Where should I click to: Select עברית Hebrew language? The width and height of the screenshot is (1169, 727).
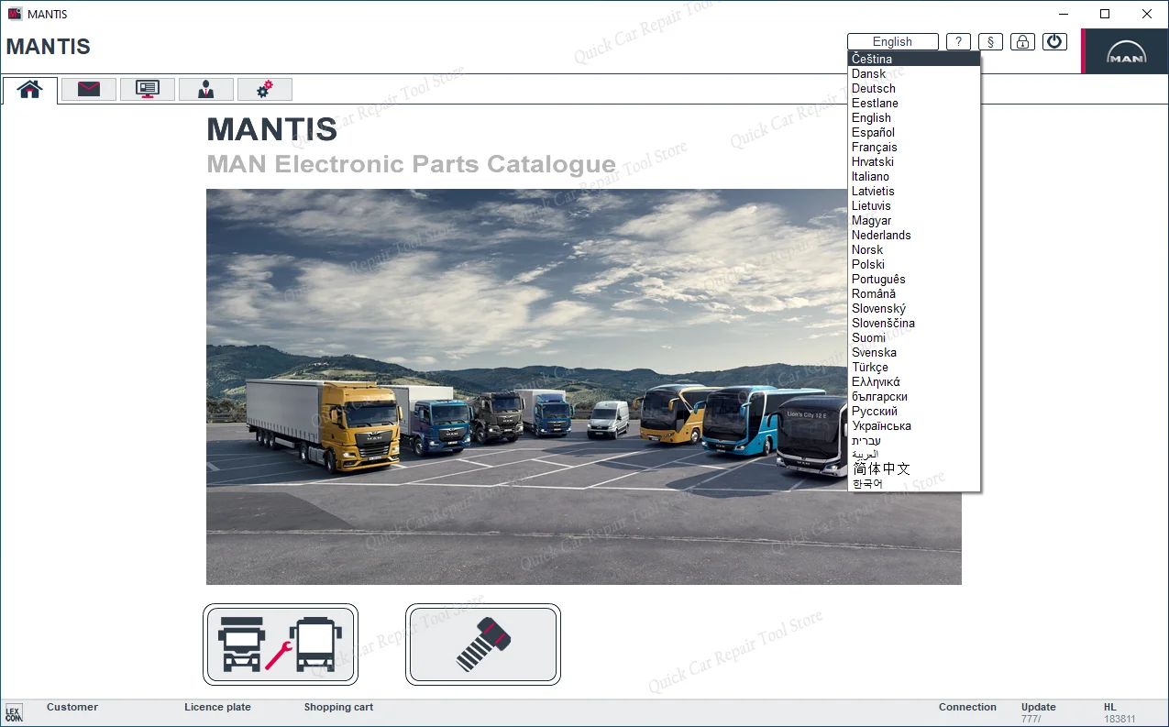pos(914,440)
